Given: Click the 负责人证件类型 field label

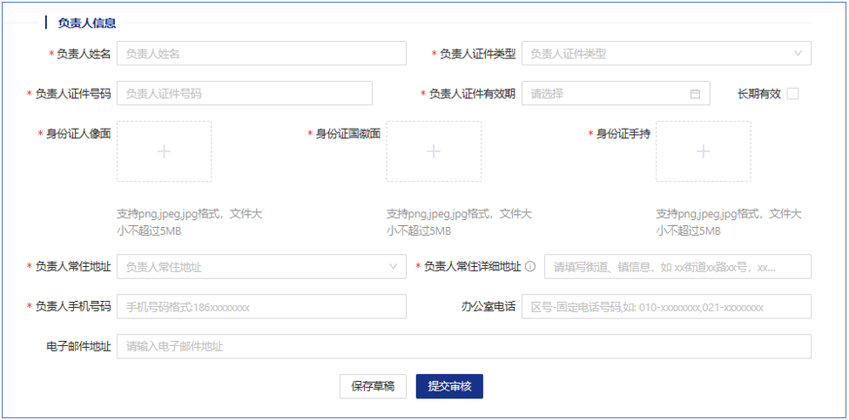Looking at the screenshot, I should tap(477, 54).
